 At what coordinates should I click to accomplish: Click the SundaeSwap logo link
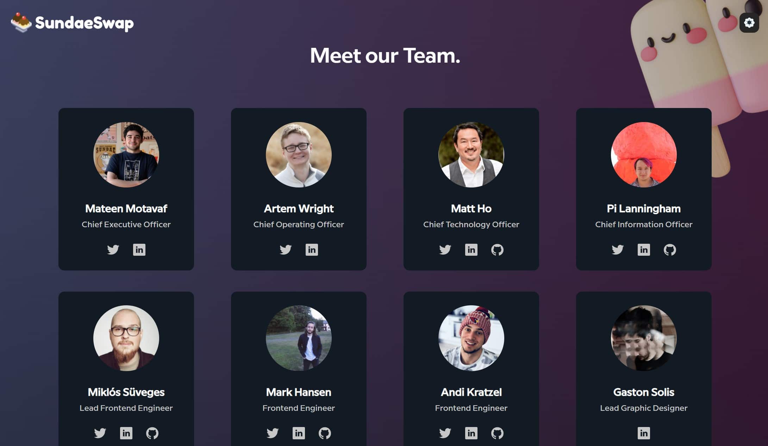(72, 23)
